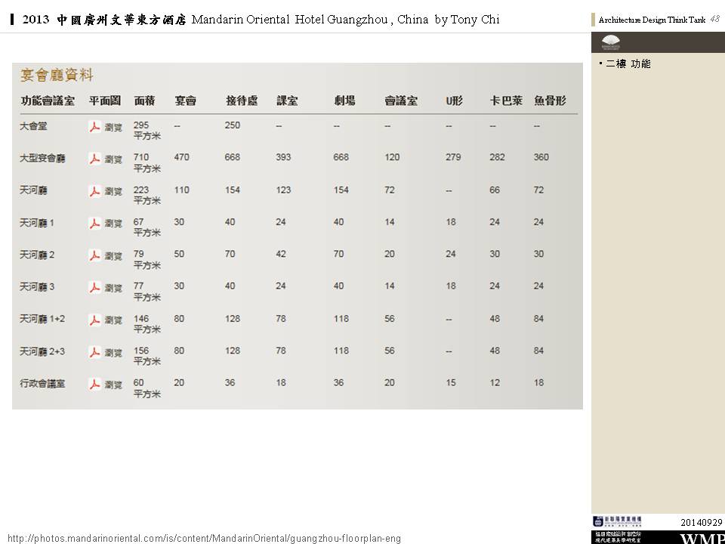The height and width of the screenshot is (544, 725).
Task: Open the PDF icon for 天河廳 3
Action: 94,288
